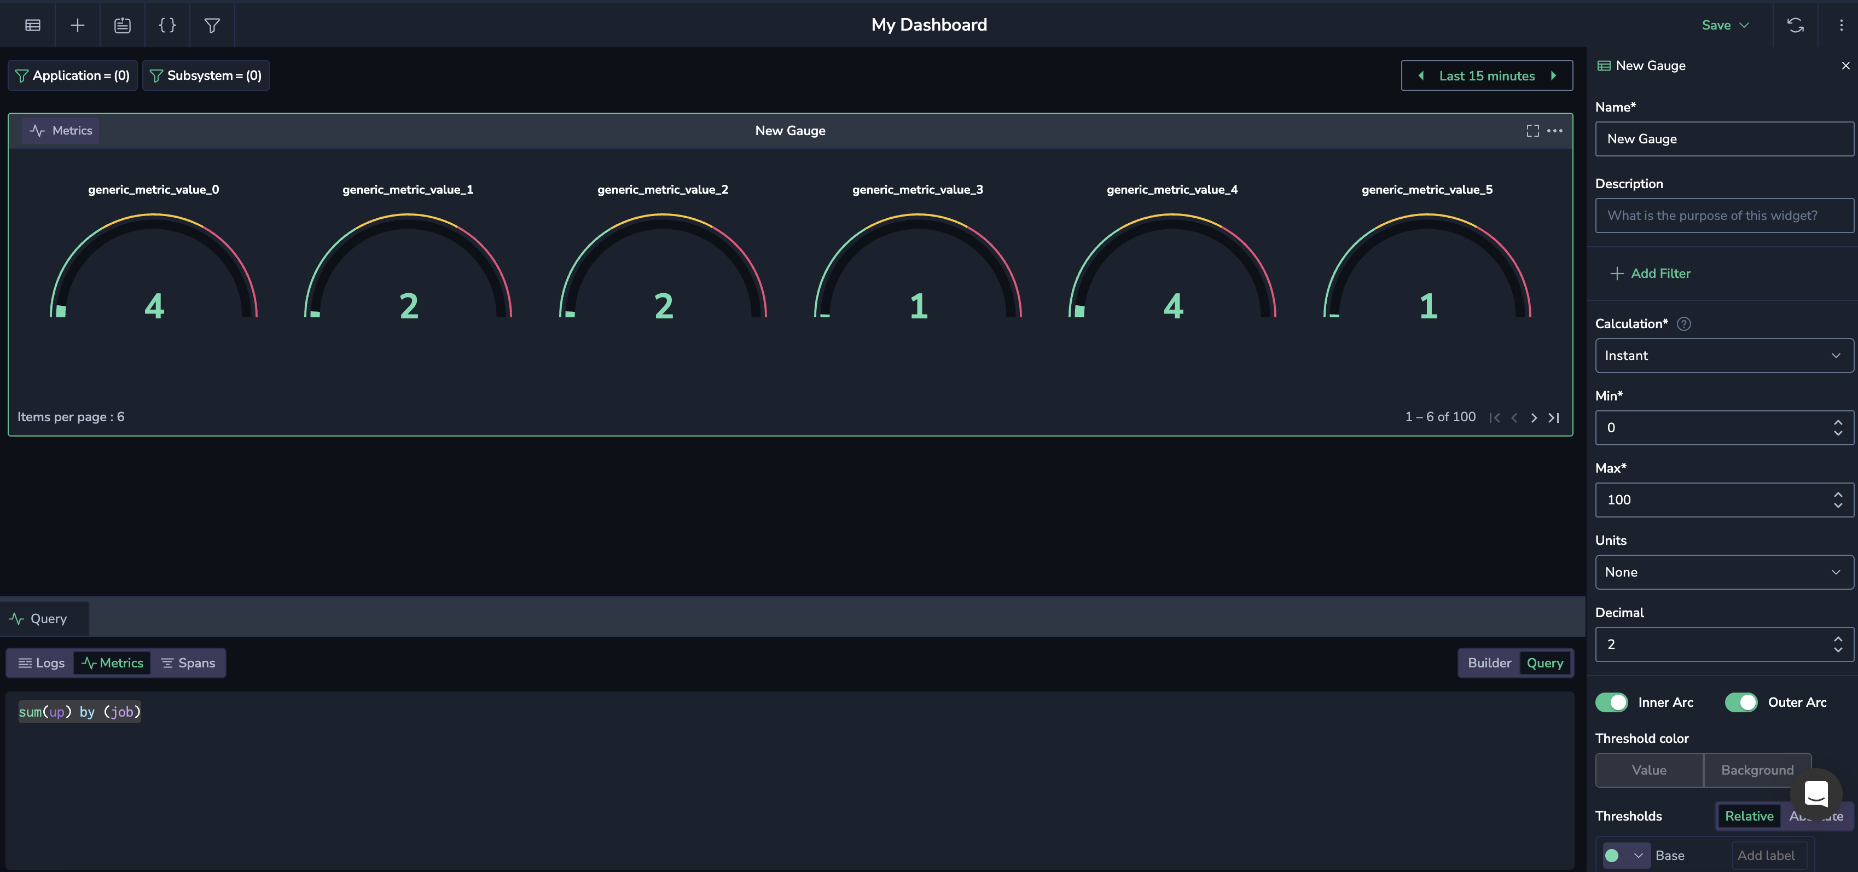
Task: Close the New Gauge settings panel
Action: (x=1845, y=66)
